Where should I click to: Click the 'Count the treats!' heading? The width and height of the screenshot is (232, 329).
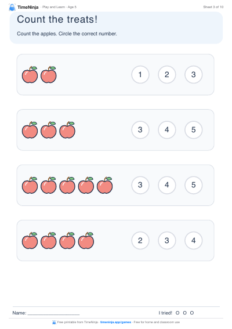57,19
